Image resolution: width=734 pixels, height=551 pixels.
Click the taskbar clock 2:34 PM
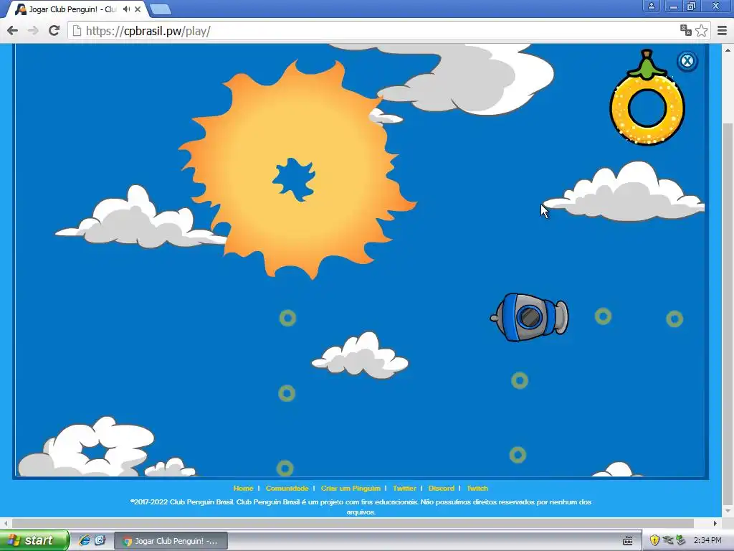click(707, 541)
